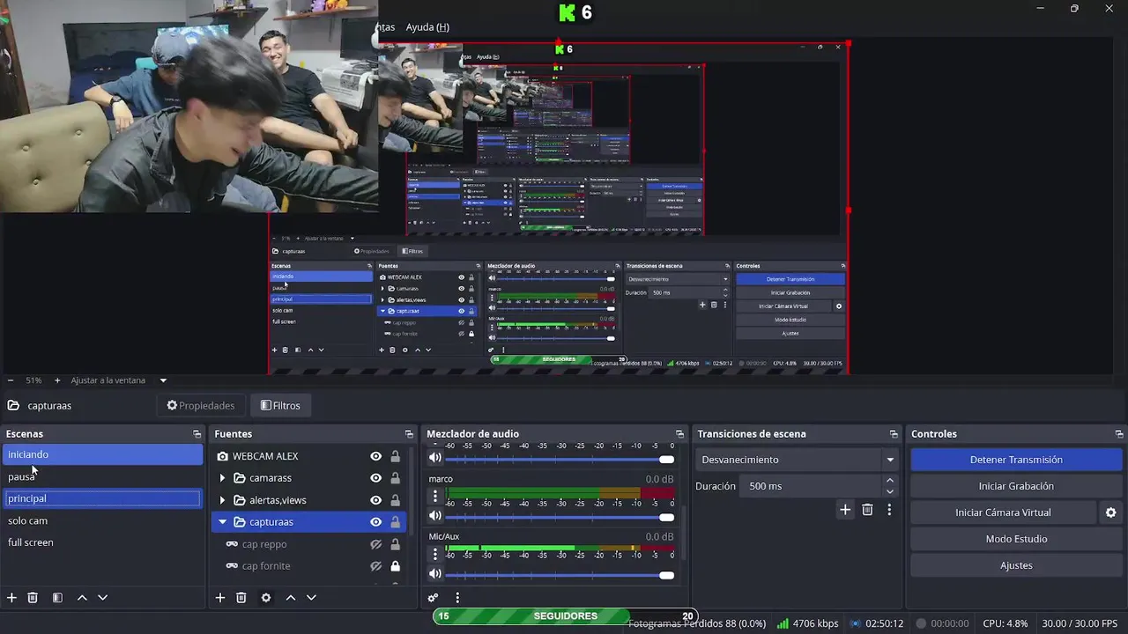Remove scene transition with trash icon
Viewport: 1128px width, 634px height.
tap(867, 509)
